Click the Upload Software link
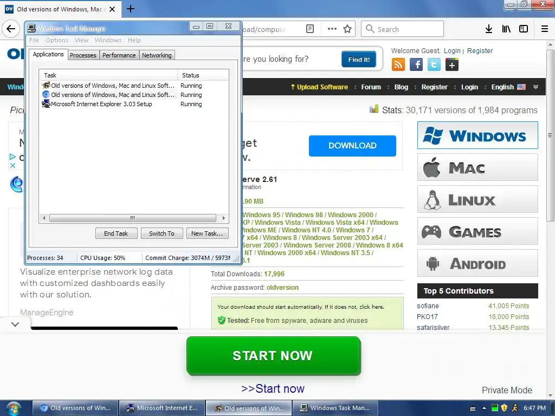Image resolution: width=555 pixels, height=416 pixels. [x=319, y=87]
